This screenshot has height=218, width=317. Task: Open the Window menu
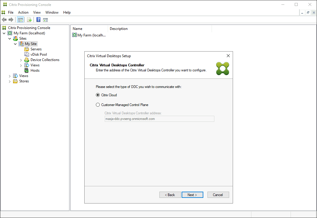point(52,12)
